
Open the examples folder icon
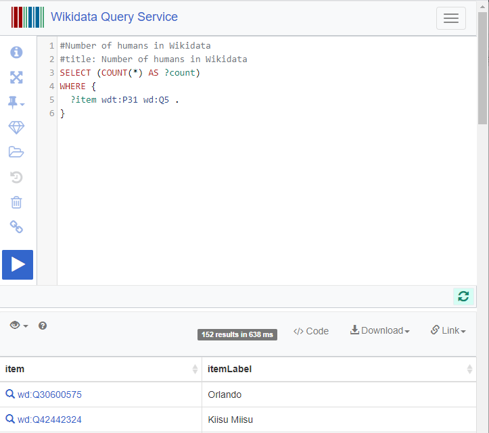[x=16, y=152]
